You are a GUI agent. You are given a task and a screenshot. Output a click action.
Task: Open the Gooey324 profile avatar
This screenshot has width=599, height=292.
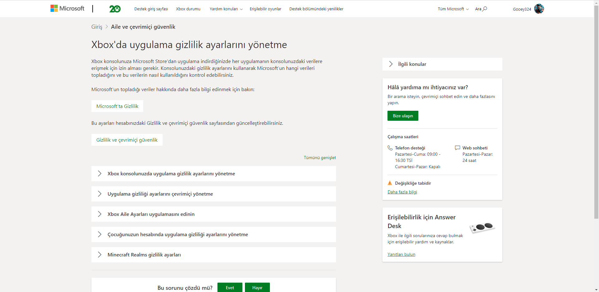click(x=539, y=9)
